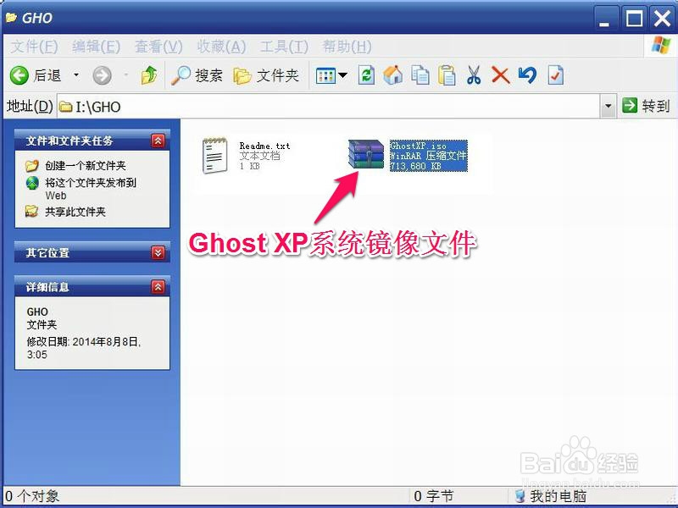Screen dimensions: 678x508
Task: Open the 查看(V) menu
Action: tap(158, 47)
